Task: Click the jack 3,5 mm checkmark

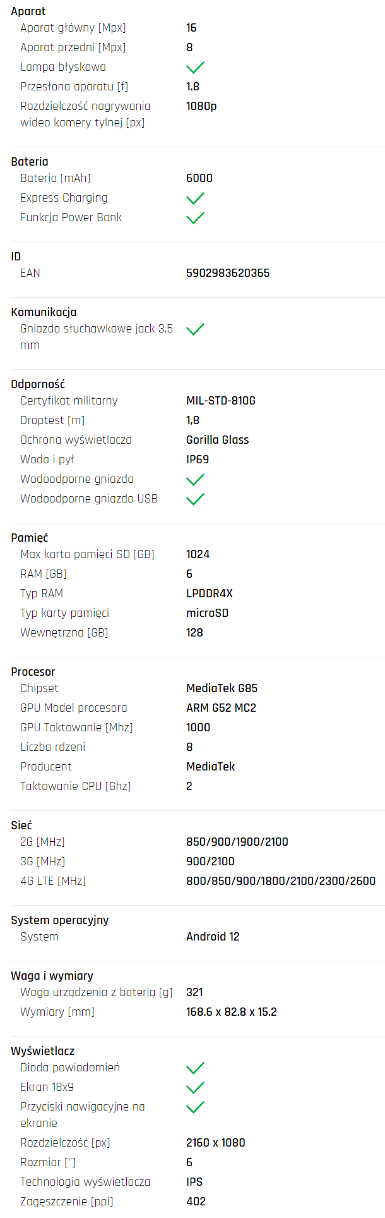Action: (x=196, y=329)
